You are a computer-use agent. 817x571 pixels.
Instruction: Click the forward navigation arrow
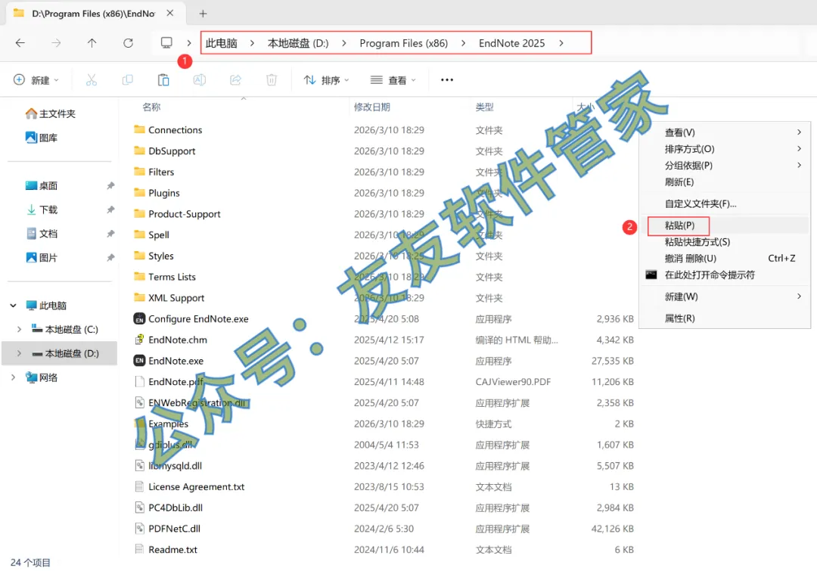56,42
